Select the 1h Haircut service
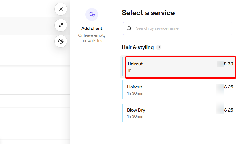 171,67
